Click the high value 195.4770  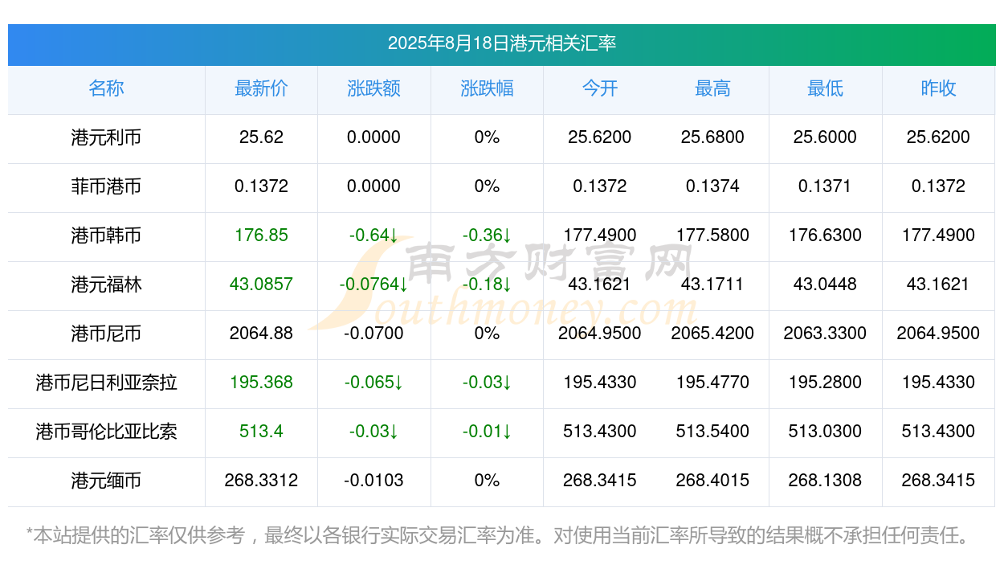[x=712, y=383]
